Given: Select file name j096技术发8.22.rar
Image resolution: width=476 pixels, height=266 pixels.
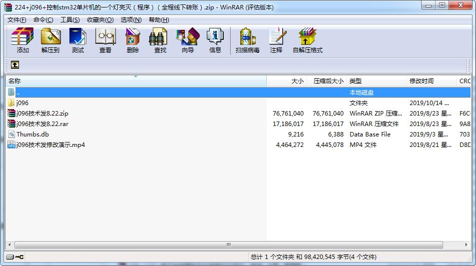Looking at the screenshot, I should pyautogui.click(x=42, y=124).
